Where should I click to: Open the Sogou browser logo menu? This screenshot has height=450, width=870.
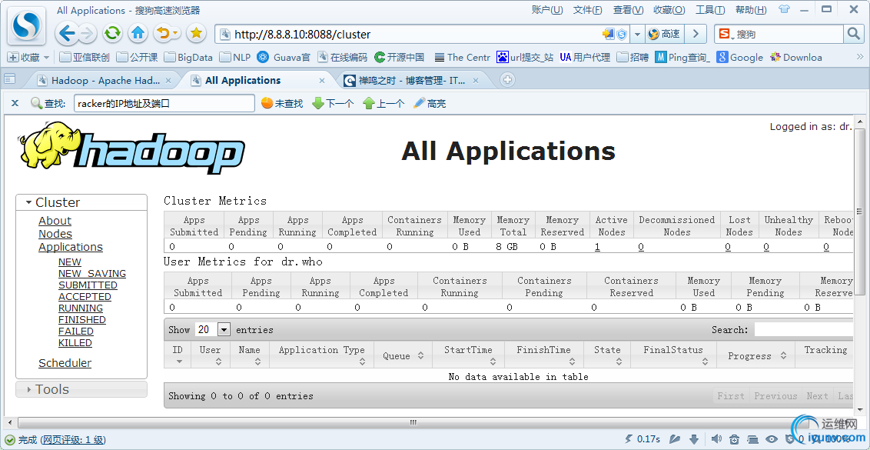[27, 25]
